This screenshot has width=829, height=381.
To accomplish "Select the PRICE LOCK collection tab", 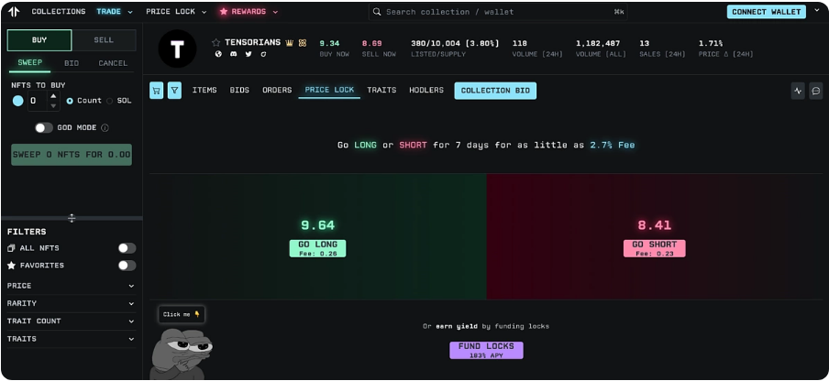I will coord(329,90).
